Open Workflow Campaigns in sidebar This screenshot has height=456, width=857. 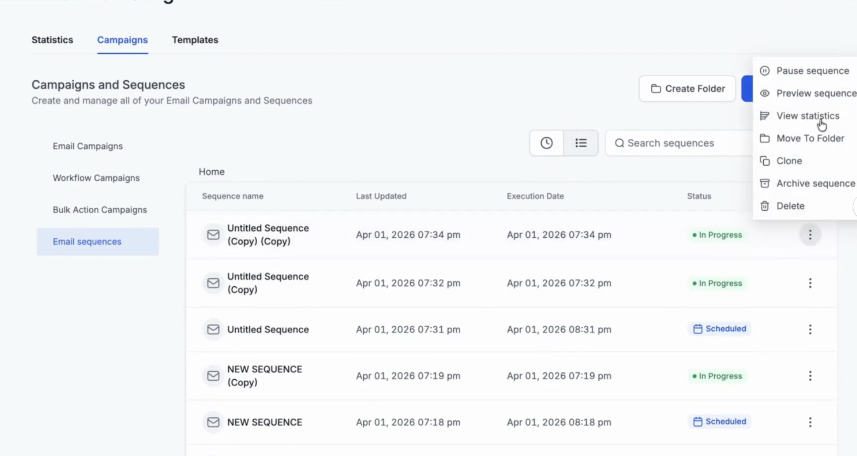(x=96, y=178)
